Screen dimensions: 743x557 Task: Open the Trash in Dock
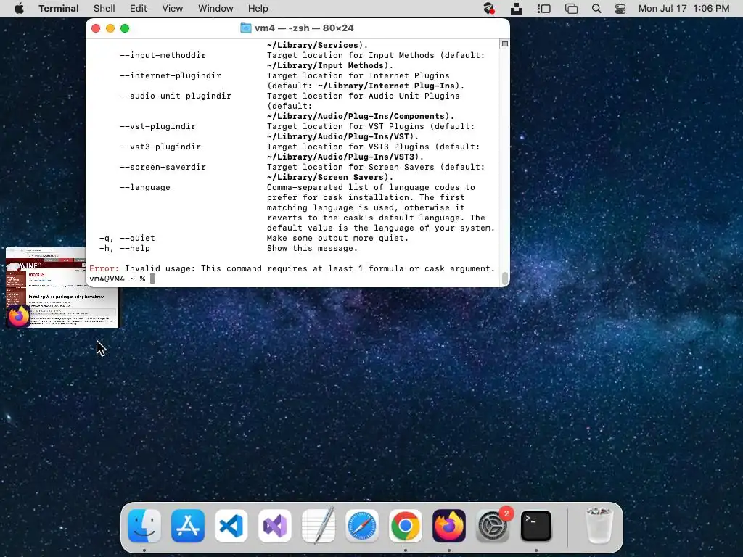[x=599, y=526]
